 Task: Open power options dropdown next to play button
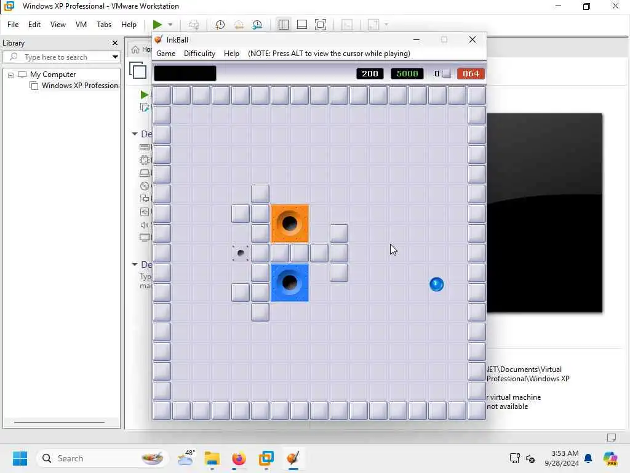[170, 25]
